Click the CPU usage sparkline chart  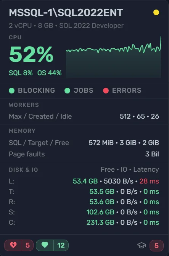[113, 57]
